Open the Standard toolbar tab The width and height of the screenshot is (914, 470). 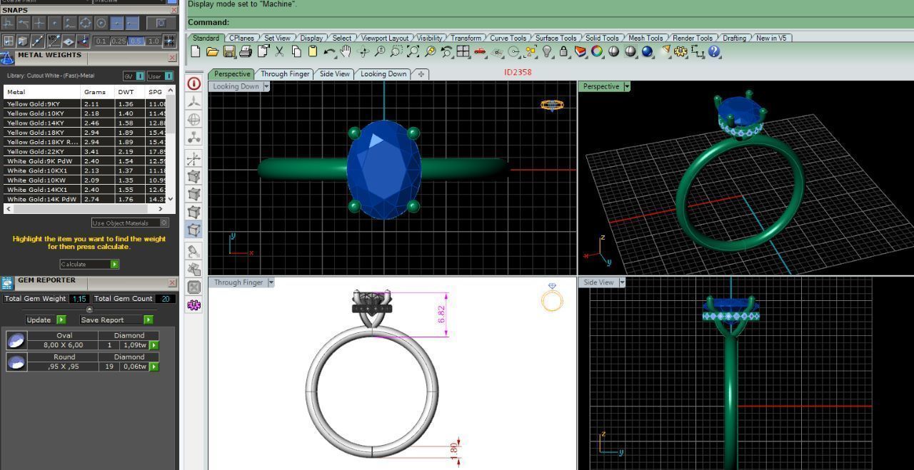click(x=206, y=38)
